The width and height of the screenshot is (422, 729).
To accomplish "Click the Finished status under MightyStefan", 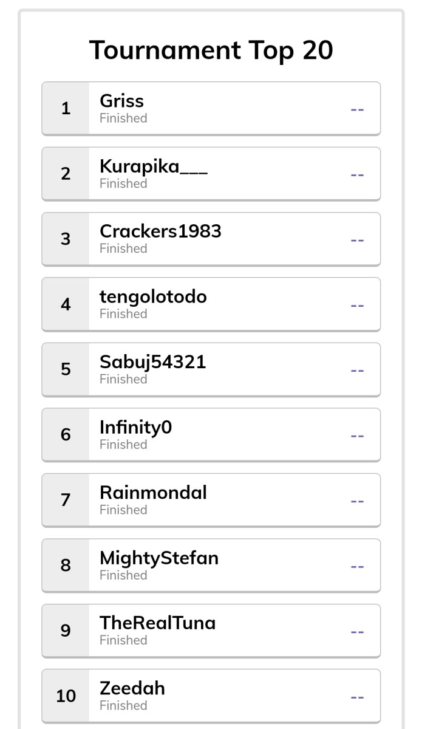I will click(x=123, y=575).
